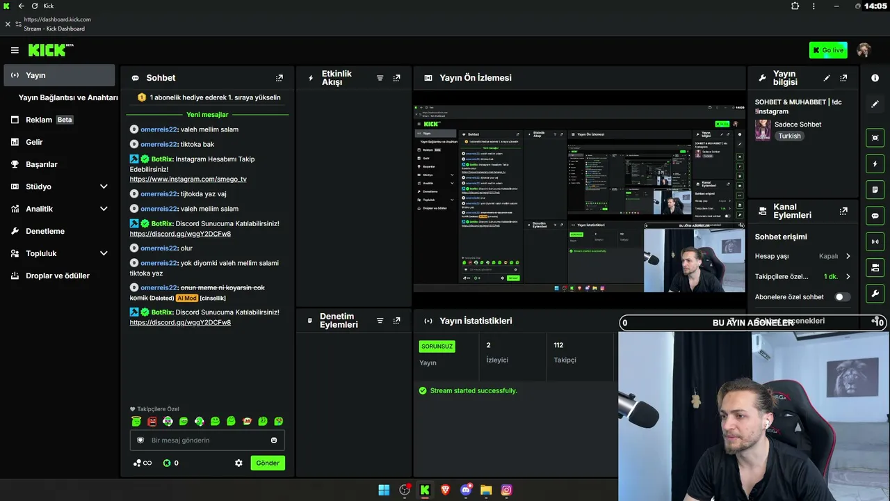Click the pencil icon in the right sidebar
Viewport: 890px width, 501px height.
tap(875, 104)
